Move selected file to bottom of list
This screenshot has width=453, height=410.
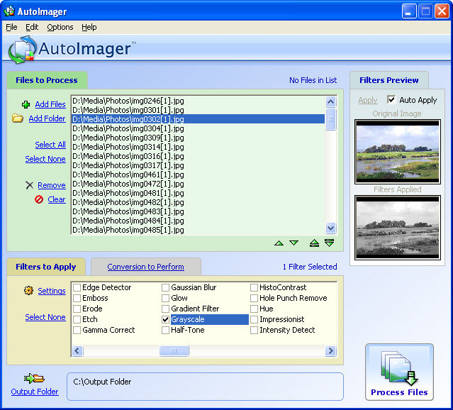pos(329,243)
